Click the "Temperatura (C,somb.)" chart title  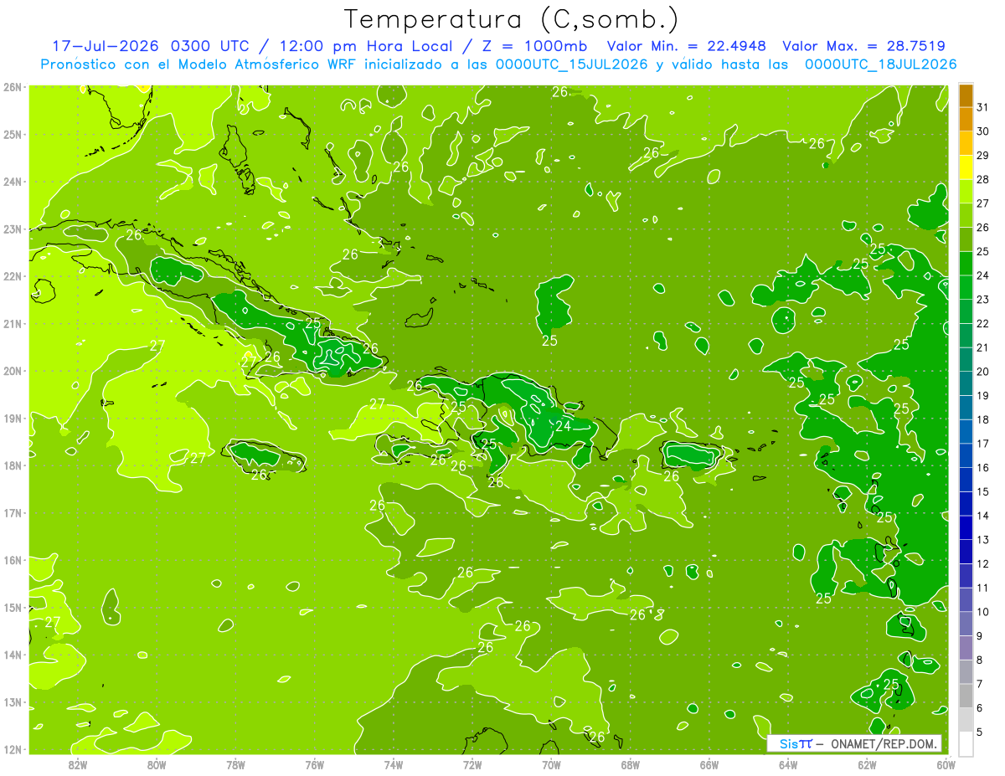click(x=511, y=19)
